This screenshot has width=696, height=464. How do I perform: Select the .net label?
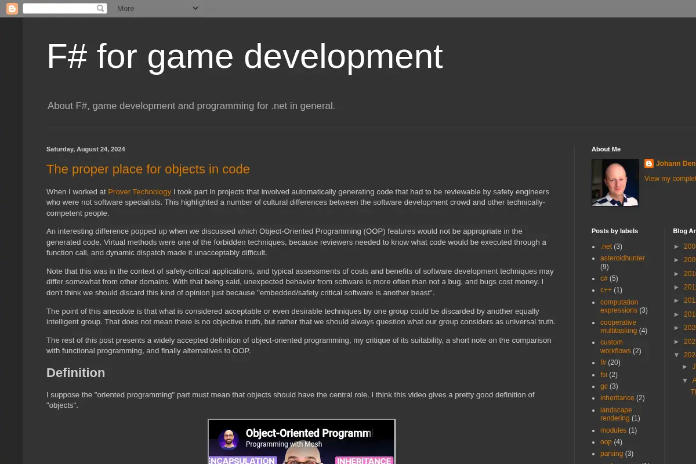606,246
